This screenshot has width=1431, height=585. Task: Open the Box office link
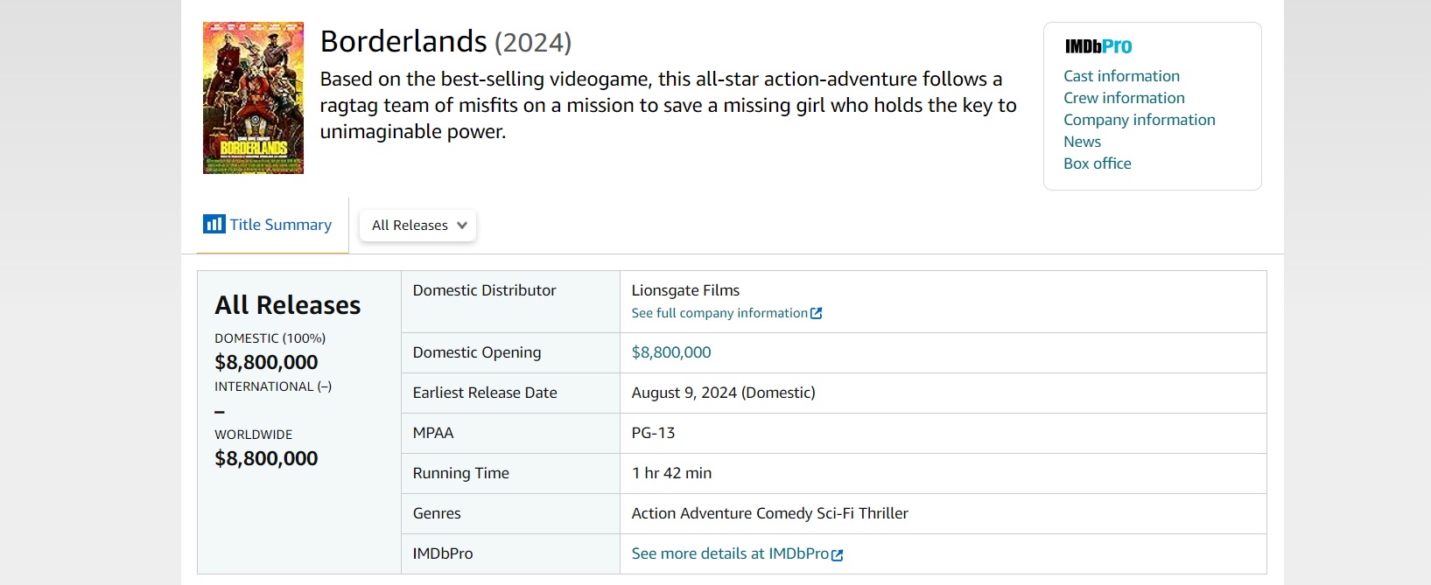pos(1097,164)
